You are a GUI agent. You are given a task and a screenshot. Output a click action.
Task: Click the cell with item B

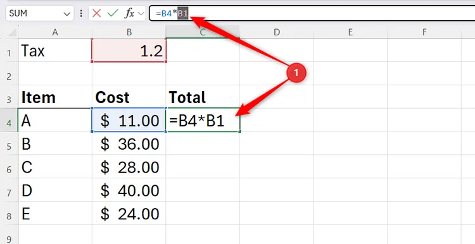tap(55, 143)
